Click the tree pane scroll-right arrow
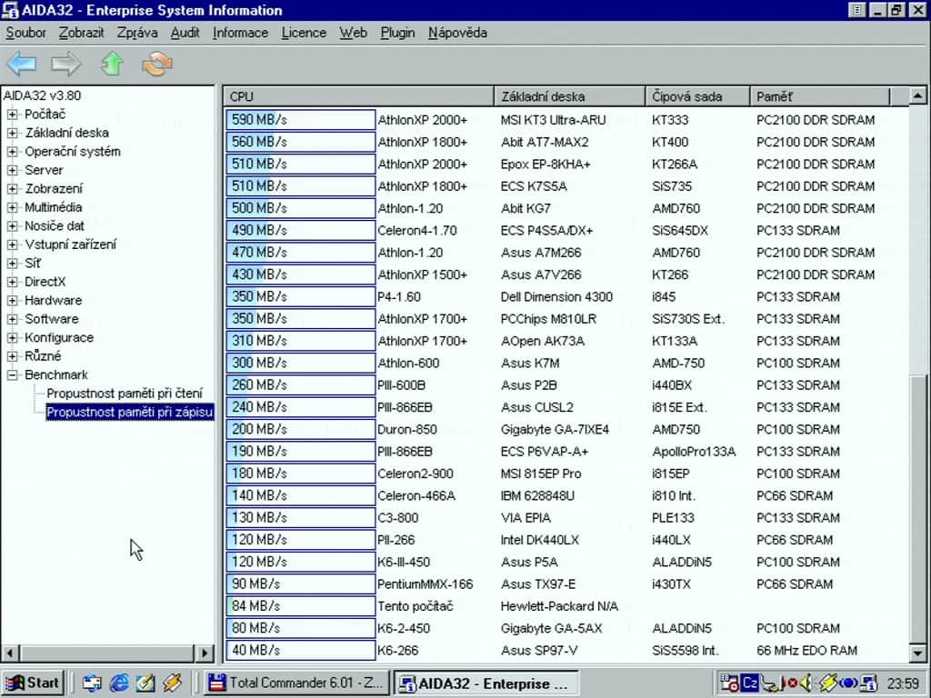This screenshot has height=698, width=931. pos(205,653)
